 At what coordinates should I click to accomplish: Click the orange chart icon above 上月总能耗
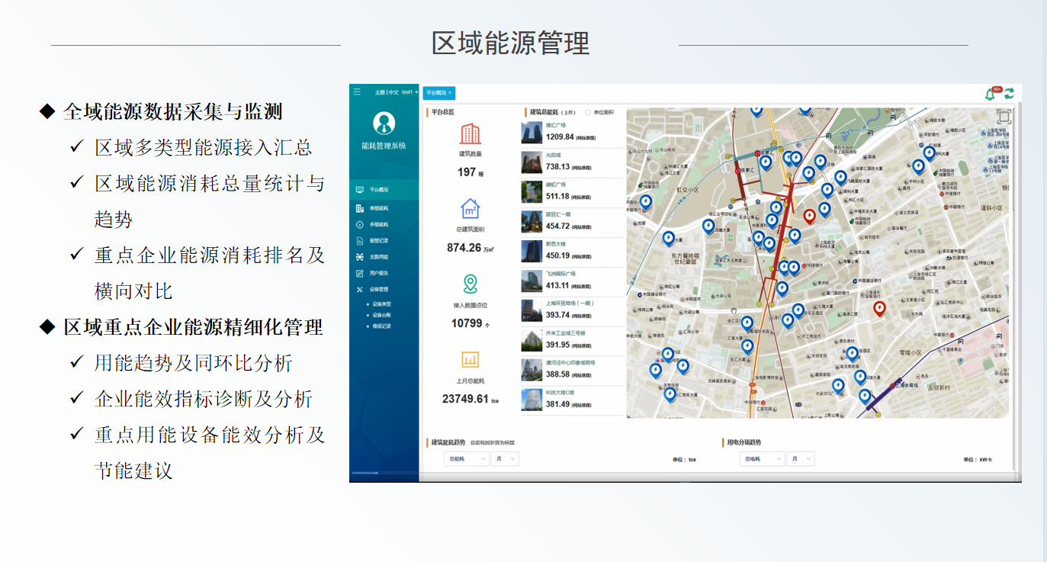pyautogui.click(x=471, y=359)
